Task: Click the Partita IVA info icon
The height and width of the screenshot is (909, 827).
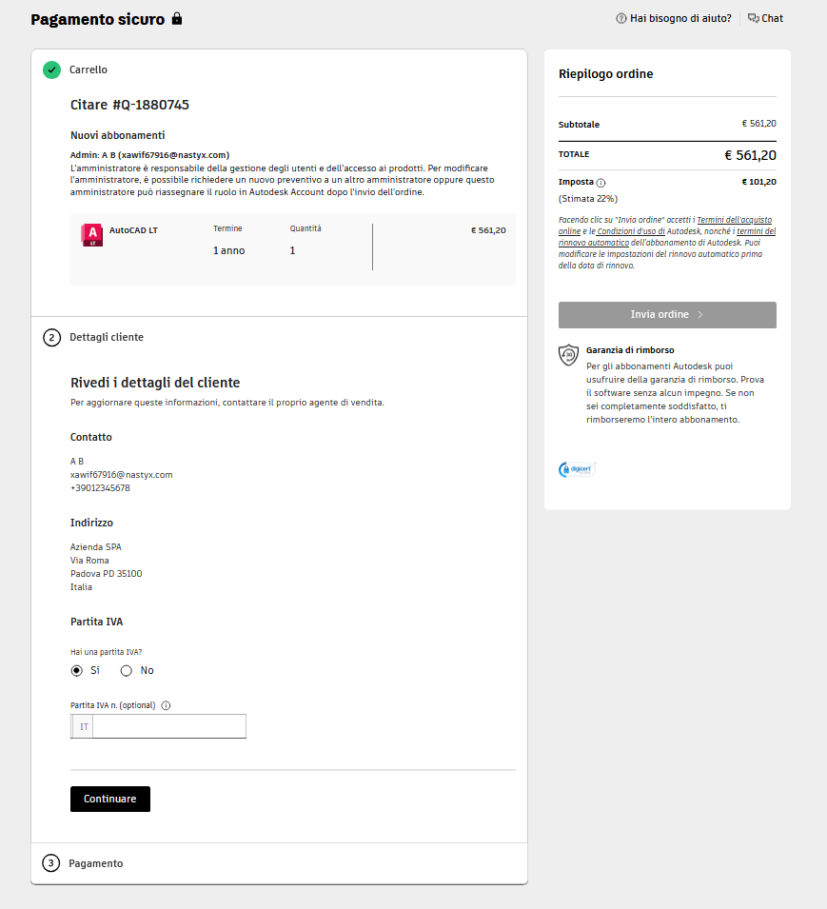Action: [x=166, y=705]
